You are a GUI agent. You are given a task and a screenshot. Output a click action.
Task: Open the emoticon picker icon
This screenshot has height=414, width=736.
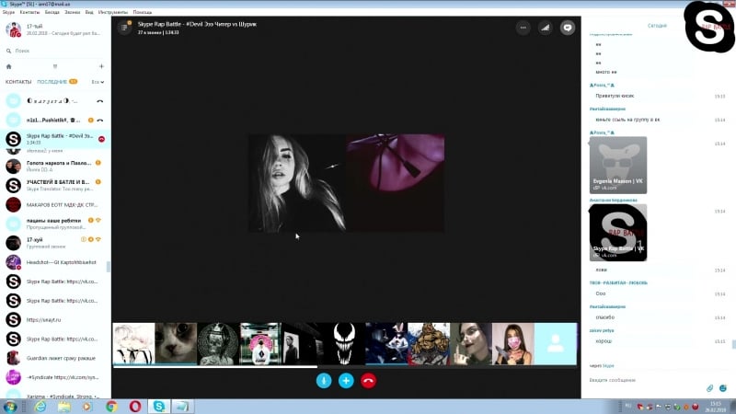pos(723,388)
